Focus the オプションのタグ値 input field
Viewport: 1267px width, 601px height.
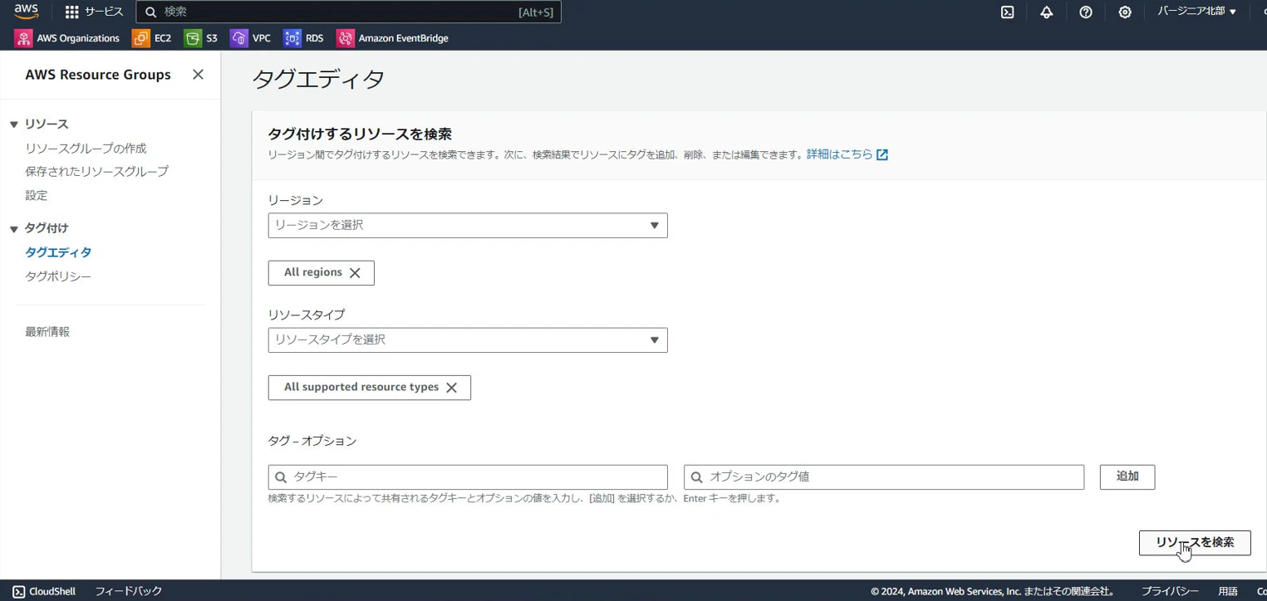884,477
